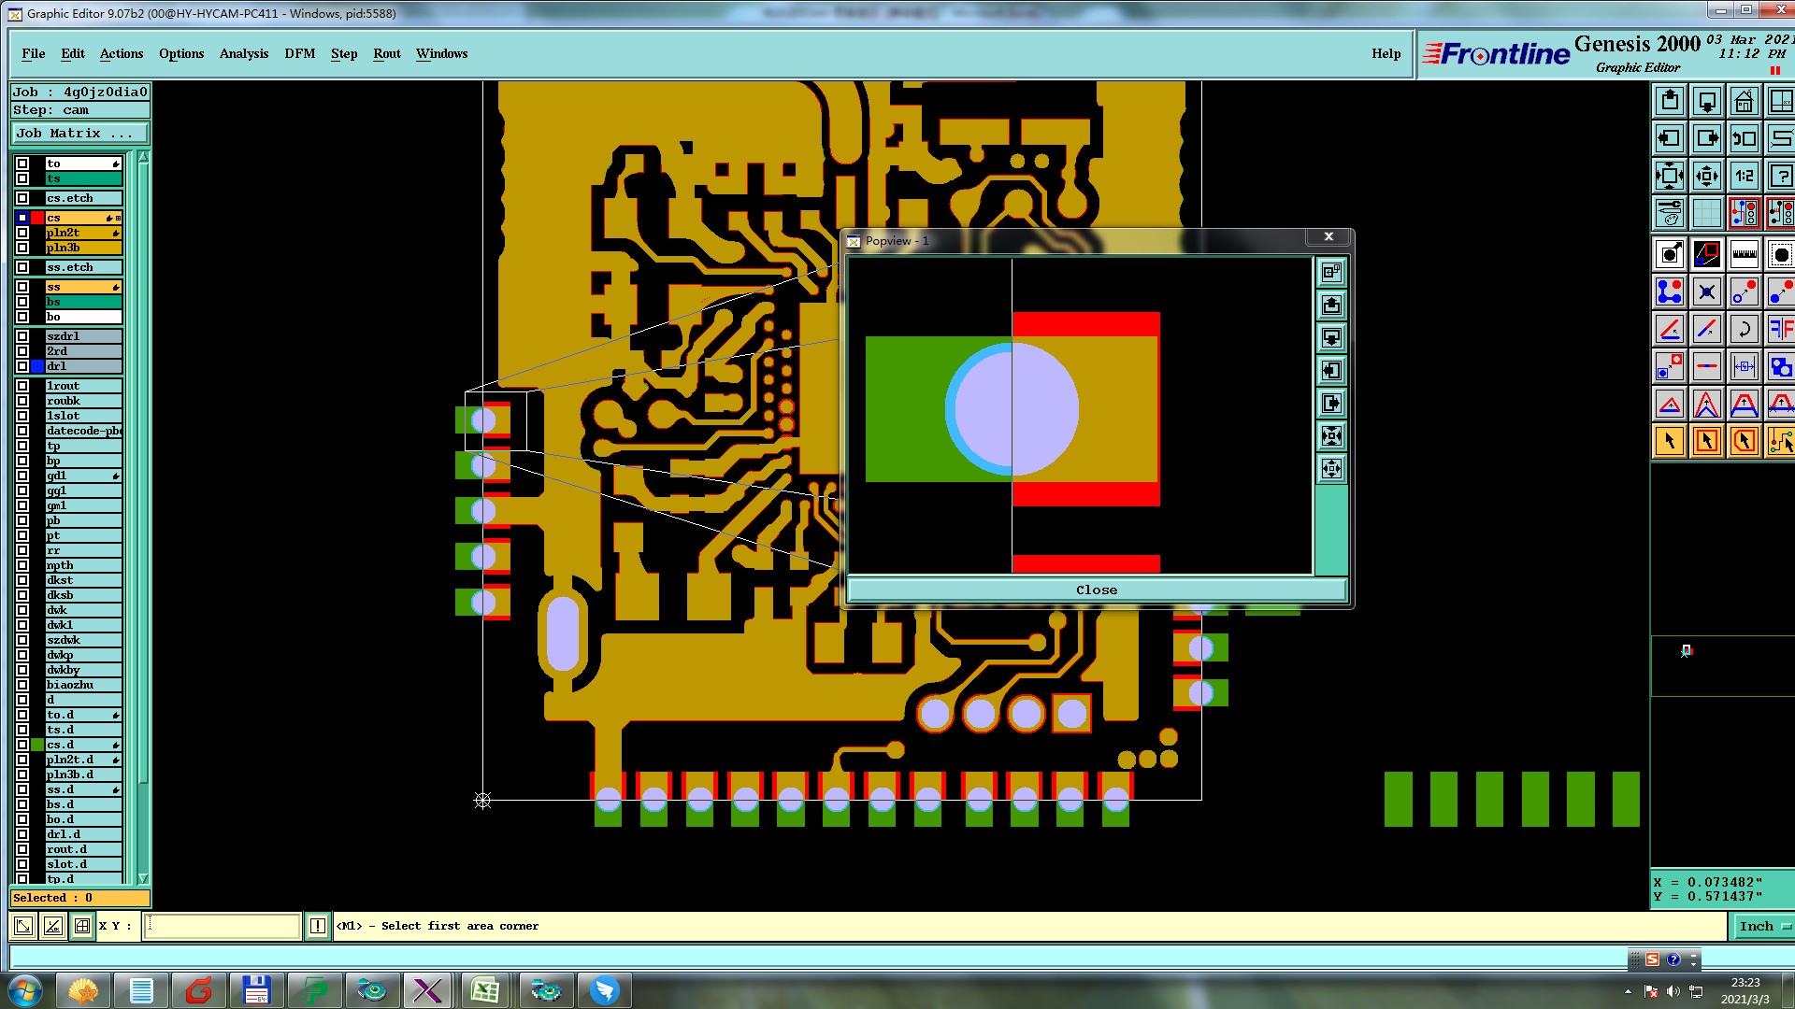This screenshot has height=1009, width=1795.
Task: Select the red-blue line segment tool
Action: tap(1707, 366)
